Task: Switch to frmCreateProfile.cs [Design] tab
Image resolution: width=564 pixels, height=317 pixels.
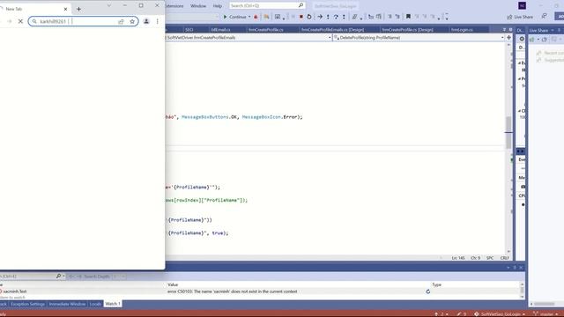Action: pos(407,29)
